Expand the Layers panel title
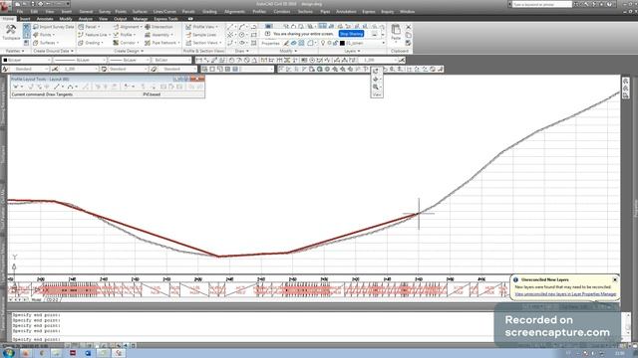Screen dimensions: 638x358 coord(352,51)
